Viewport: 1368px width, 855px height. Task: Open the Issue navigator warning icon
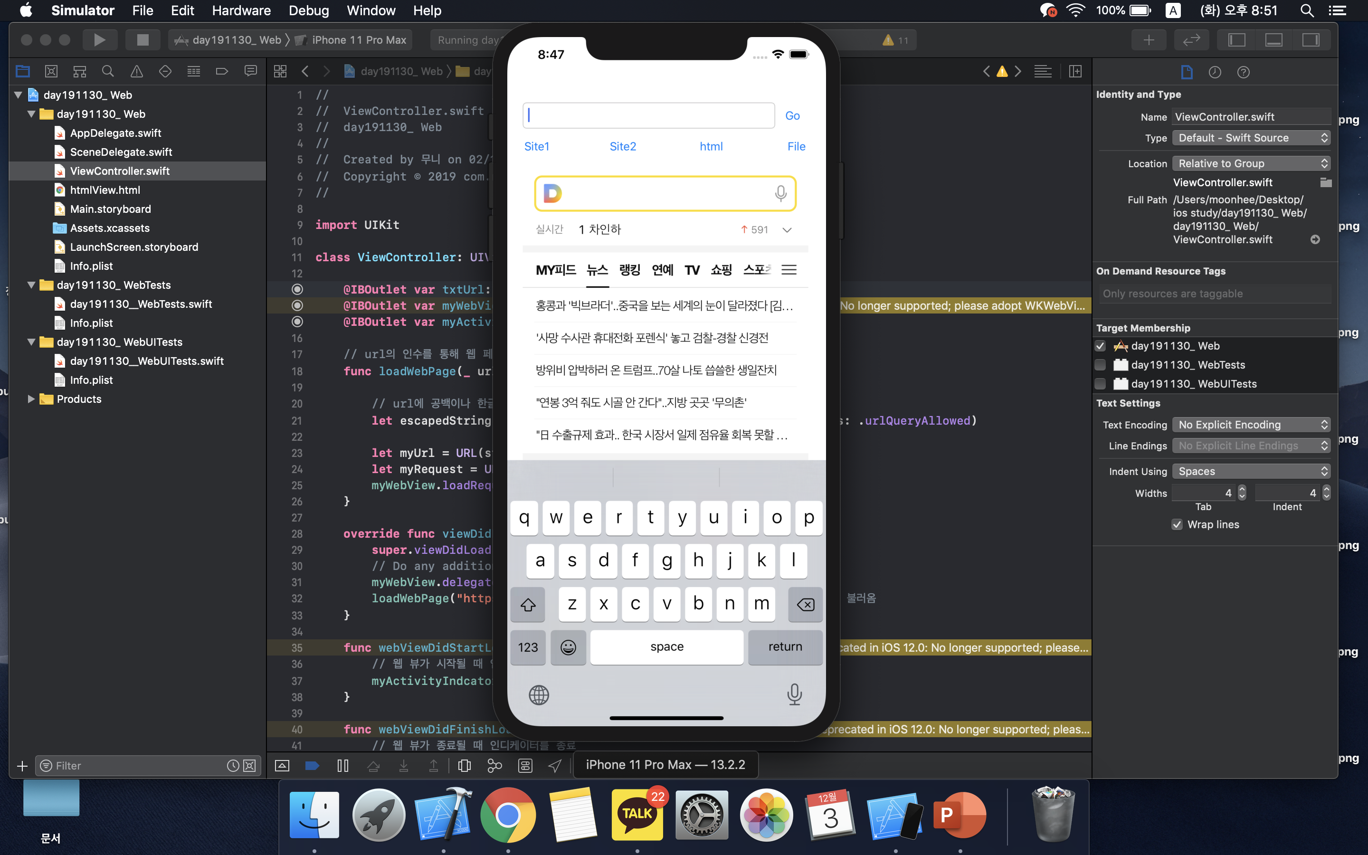136,71
